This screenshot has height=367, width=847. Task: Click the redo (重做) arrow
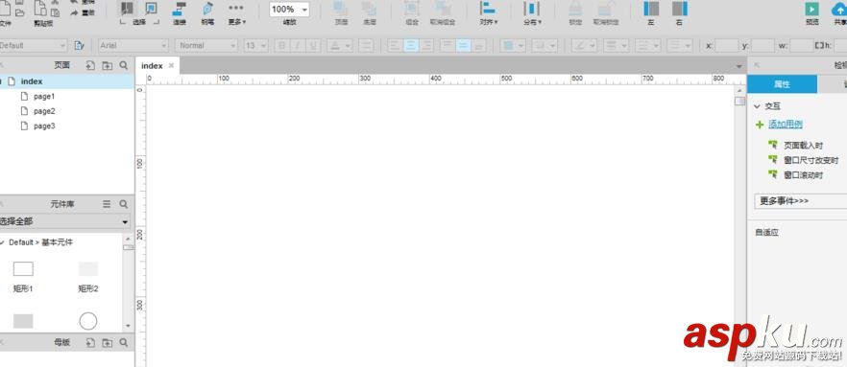click(75, 12)
